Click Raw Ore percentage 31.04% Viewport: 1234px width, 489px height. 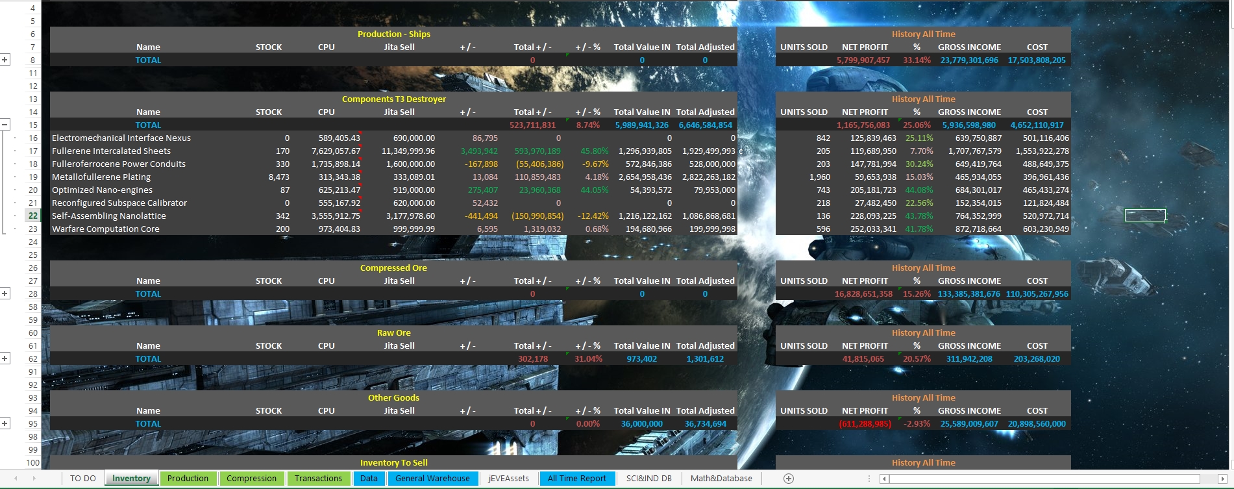click(588, 358)
